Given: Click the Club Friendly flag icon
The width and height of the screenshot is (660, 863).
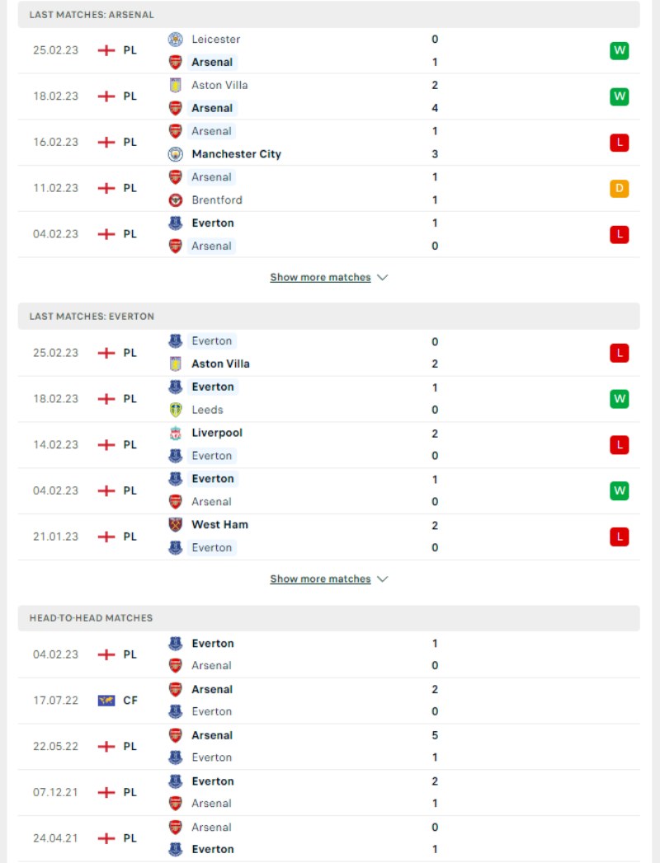Looking at the screenshot, I should (106, 700).
